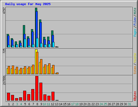Screen dimensions: 138x107
Task: Click day label 23 on the x-axis
Action: [x=97, y=104]
